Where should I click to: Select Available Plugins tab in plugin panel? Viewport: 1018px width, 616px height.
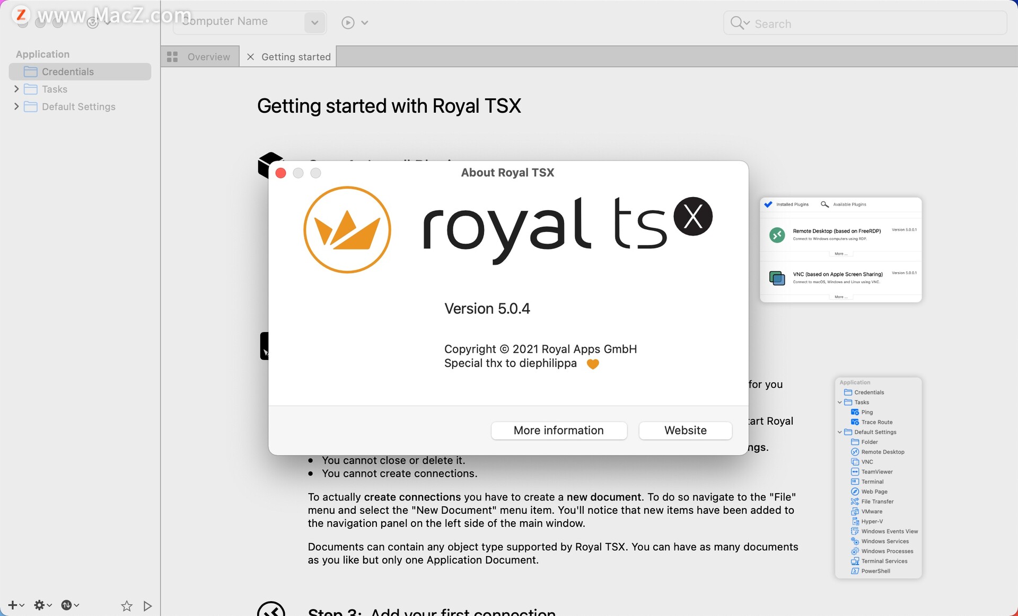point(846,204)
